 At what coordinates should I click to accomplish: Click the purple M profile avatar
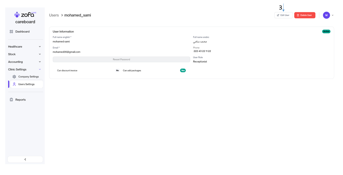(326, 15)
